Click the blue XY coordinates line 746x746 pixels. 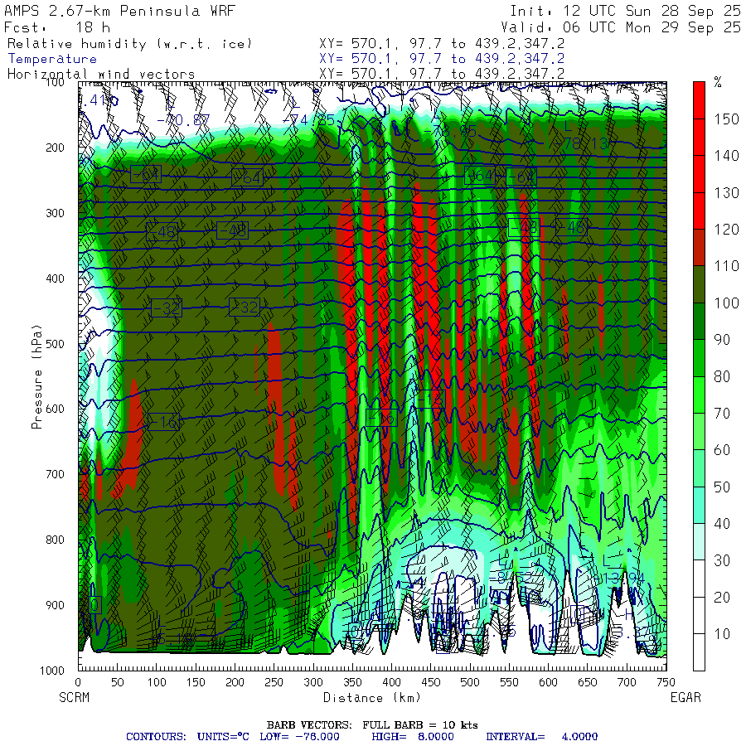click(442, 59)
